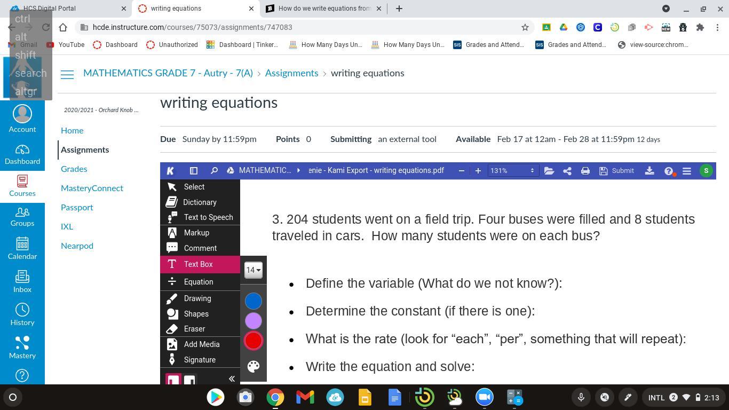Click the Kami K logo icon
The width and height of the screenshot is (729, 410).
170,171
